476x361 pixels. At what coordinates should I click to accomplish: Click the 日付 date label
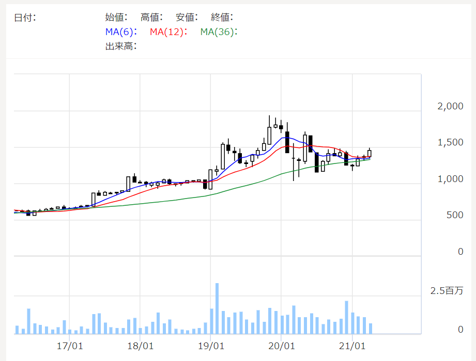click(25, 18)
